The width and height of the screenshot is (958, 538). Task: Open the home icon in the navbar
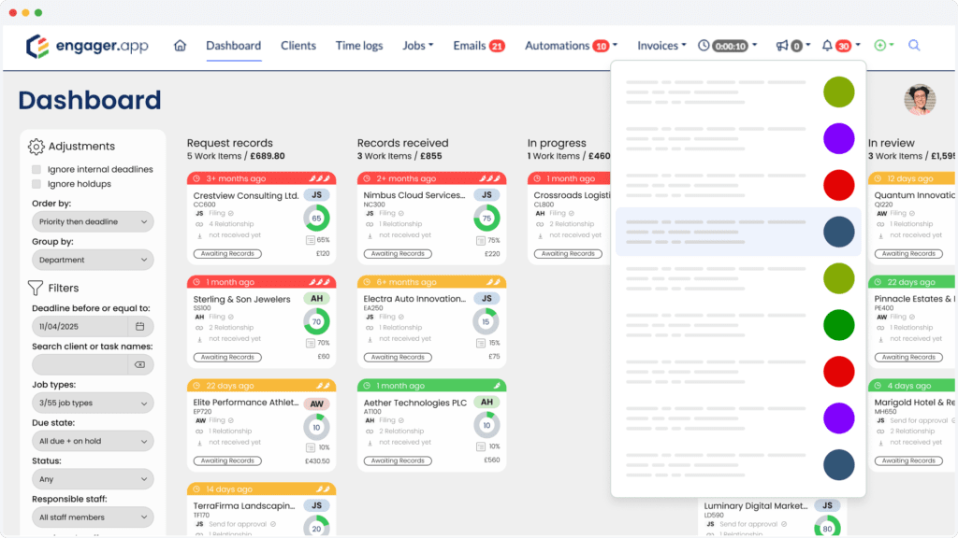pyautogui.click(x=180, y=45)
